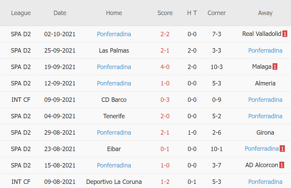The width and height of the screenshot is (291, 188).
Task: Select the League column header
Action: click(21, 13)
